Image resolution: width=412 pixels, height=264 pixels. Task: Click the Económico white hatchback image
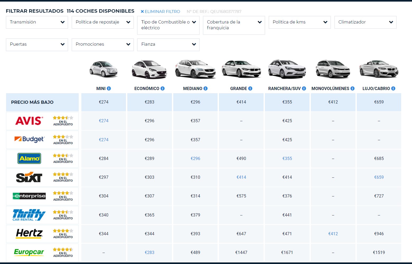(149, 69)
